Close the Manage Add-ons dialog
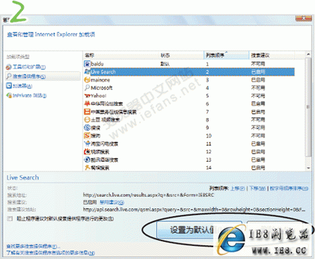The image size is (315, 259). tap(303, 18)
